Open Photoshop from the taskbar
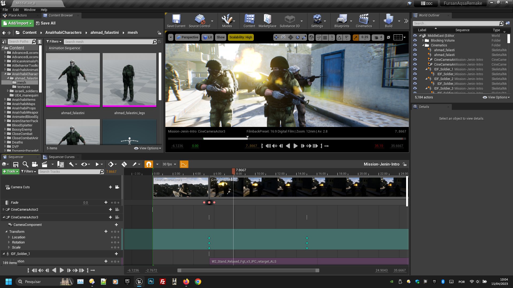Viewport: 513px width, 288px height. click(x=151, y=282)
